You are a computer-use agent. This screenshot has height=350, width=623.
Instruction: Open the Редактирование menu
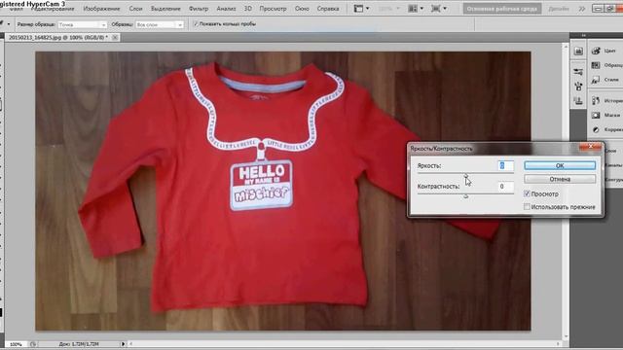point(53,9)
